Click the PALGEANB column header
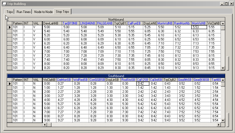 [105, 23]
